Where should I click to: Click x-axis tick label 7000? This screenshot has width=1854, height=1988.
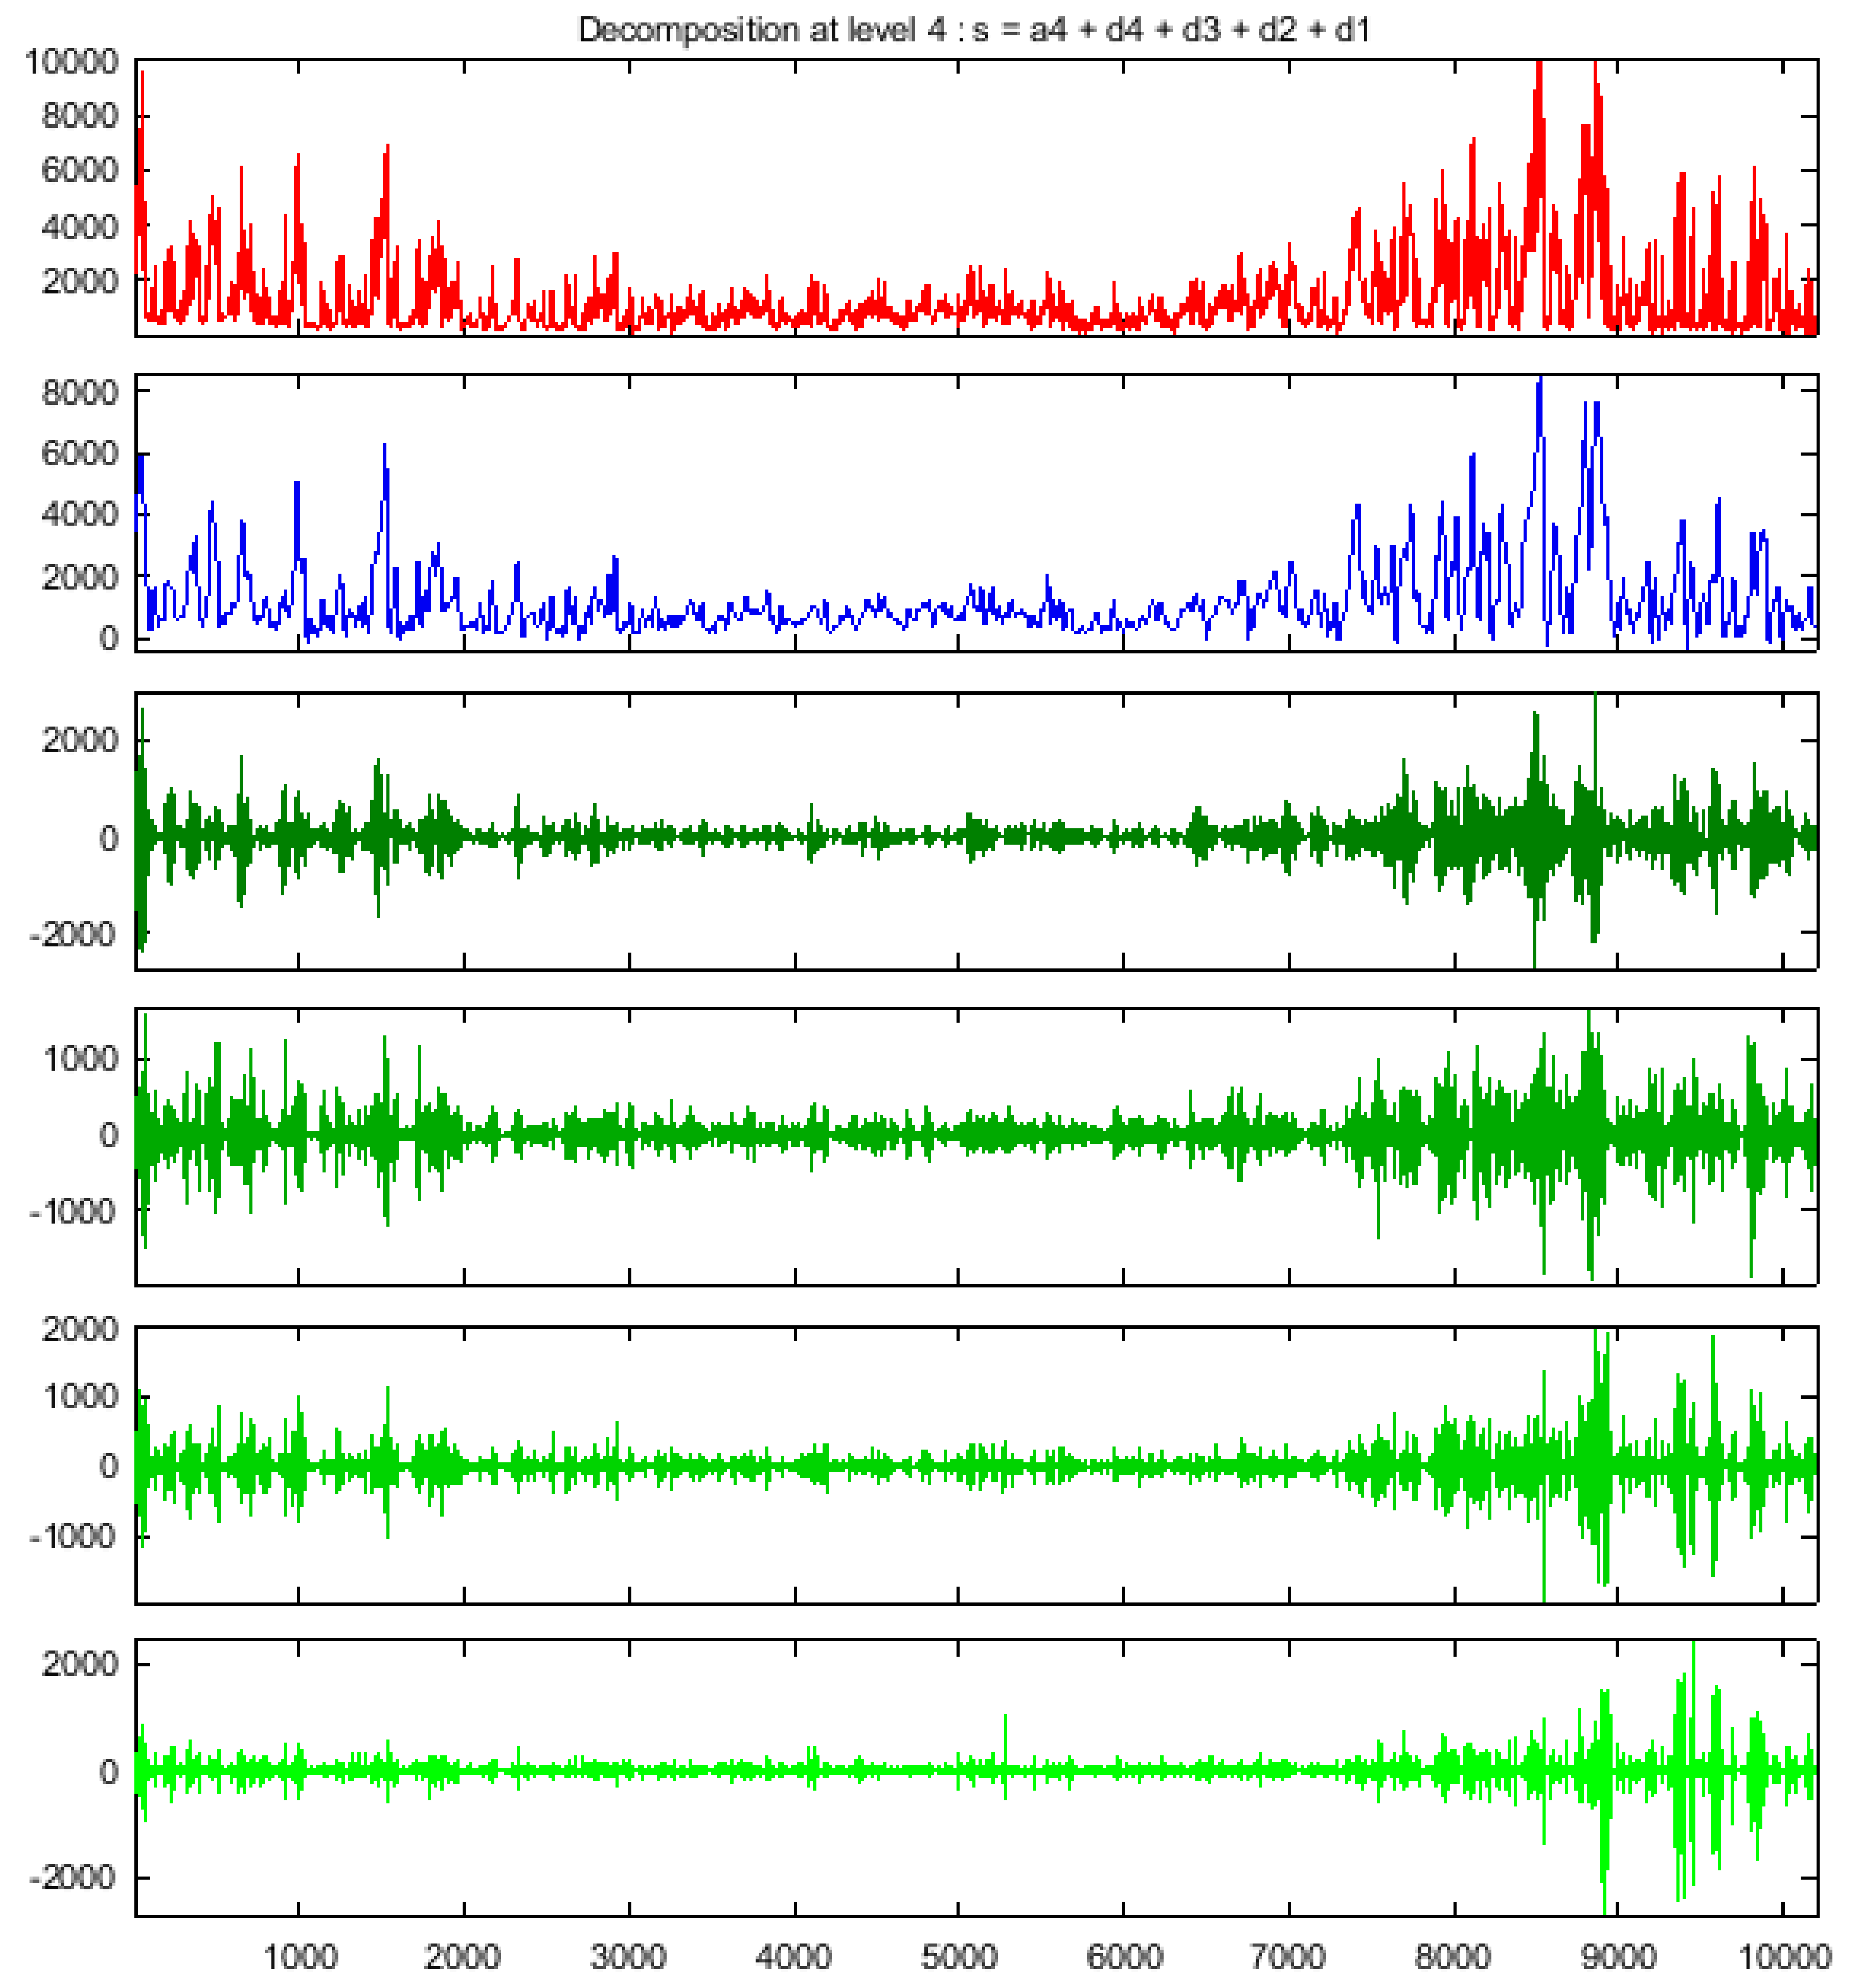pos(1288,1956)
